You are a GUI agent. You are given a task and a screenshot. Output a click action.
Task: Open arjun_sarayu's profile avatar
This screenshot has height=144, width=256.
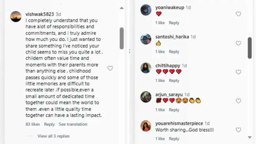click(146, 97)
